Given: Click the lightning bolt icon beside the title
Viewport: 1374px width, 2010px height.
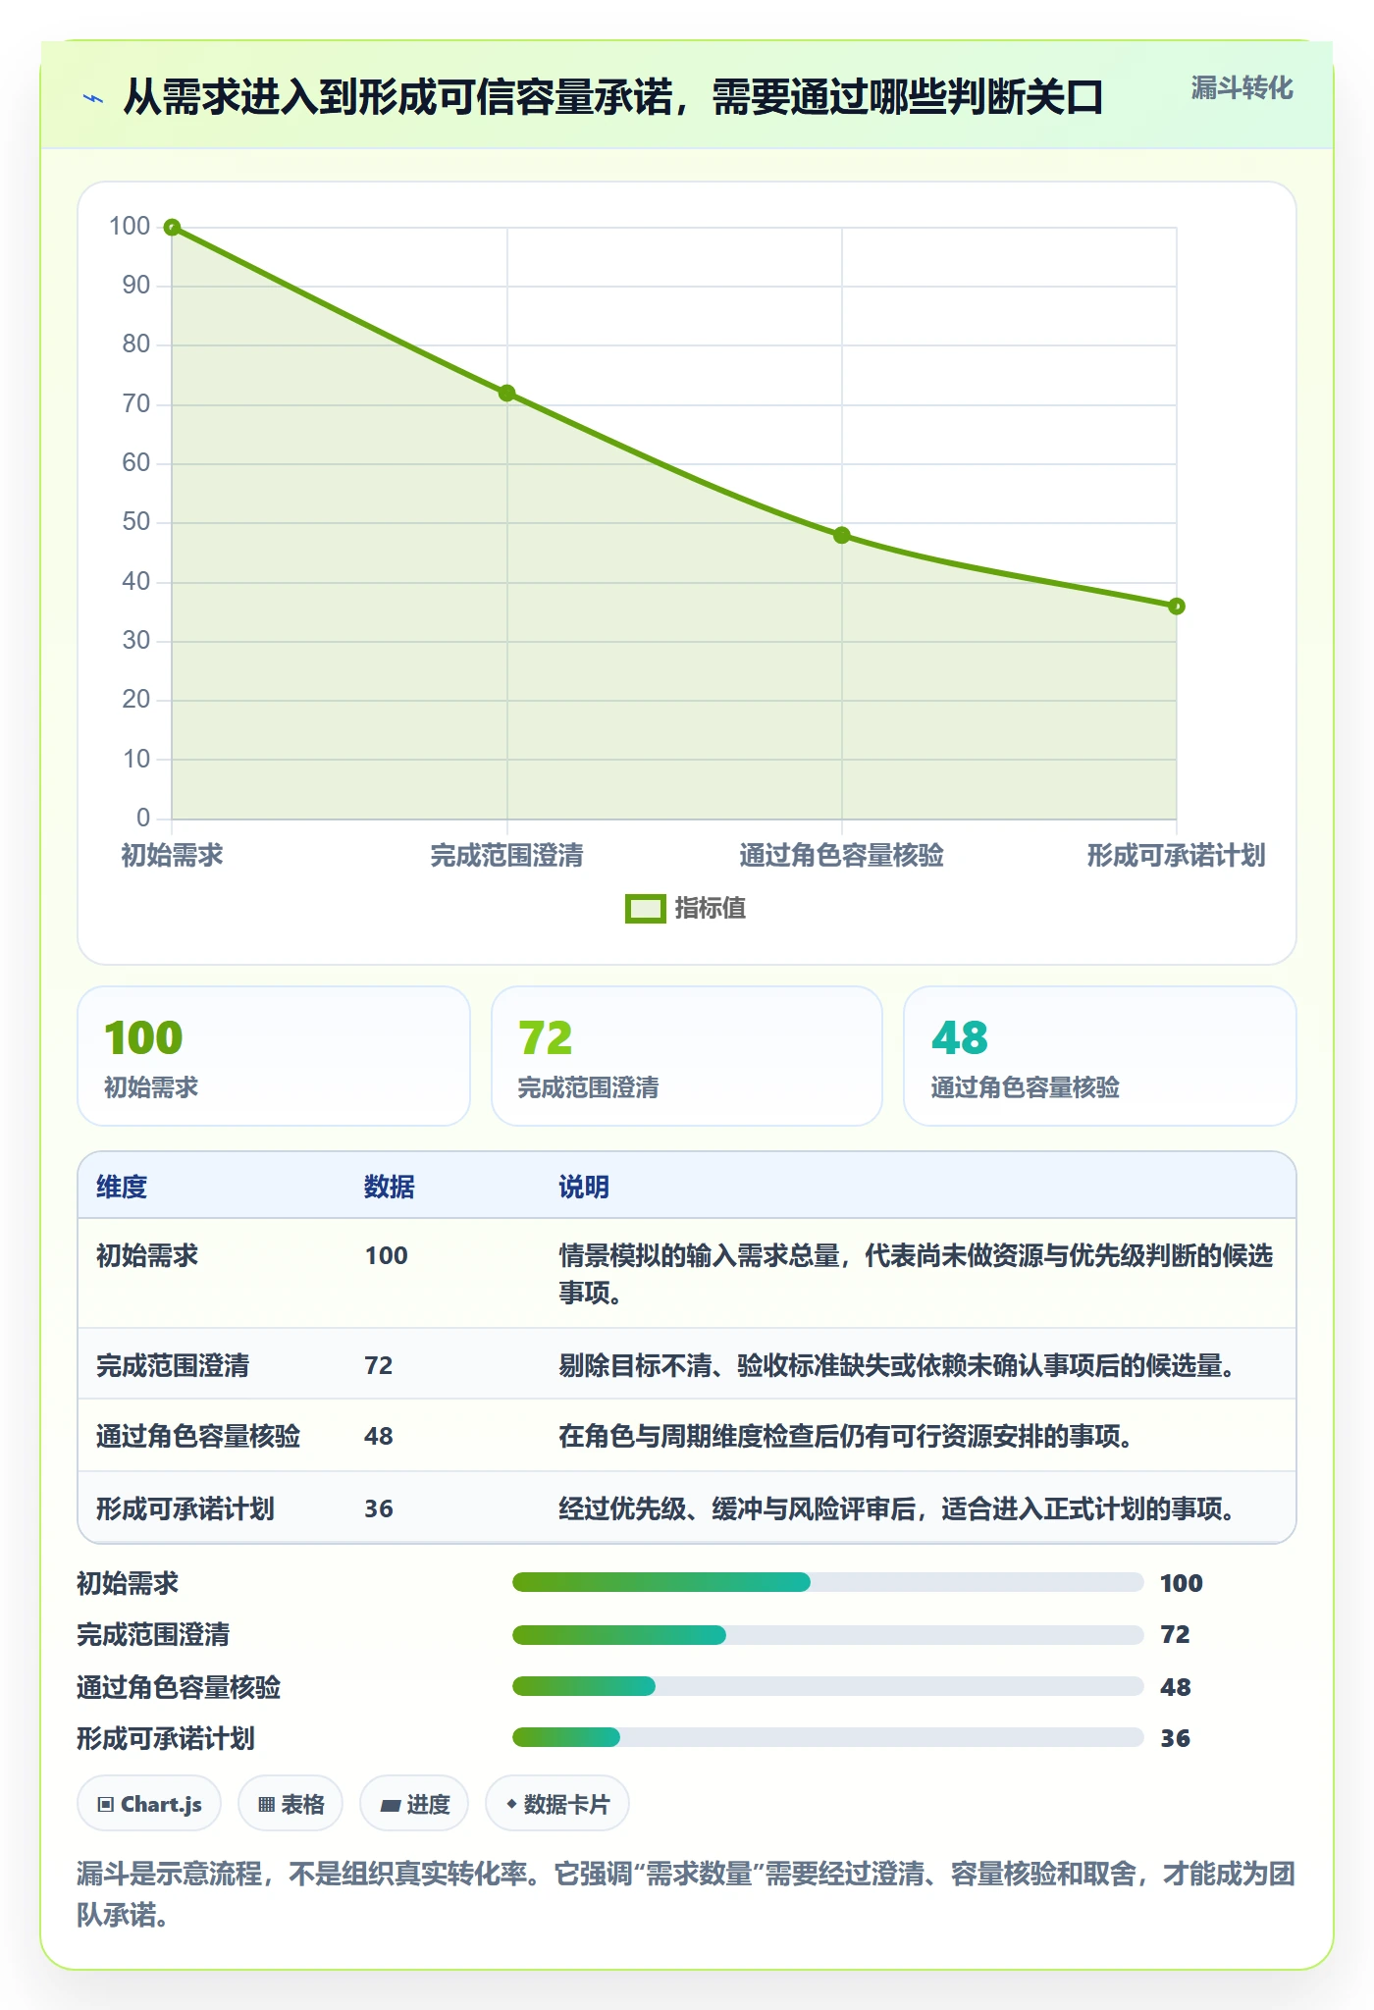Looking at the screenshot, I should [x=93, y=98].
